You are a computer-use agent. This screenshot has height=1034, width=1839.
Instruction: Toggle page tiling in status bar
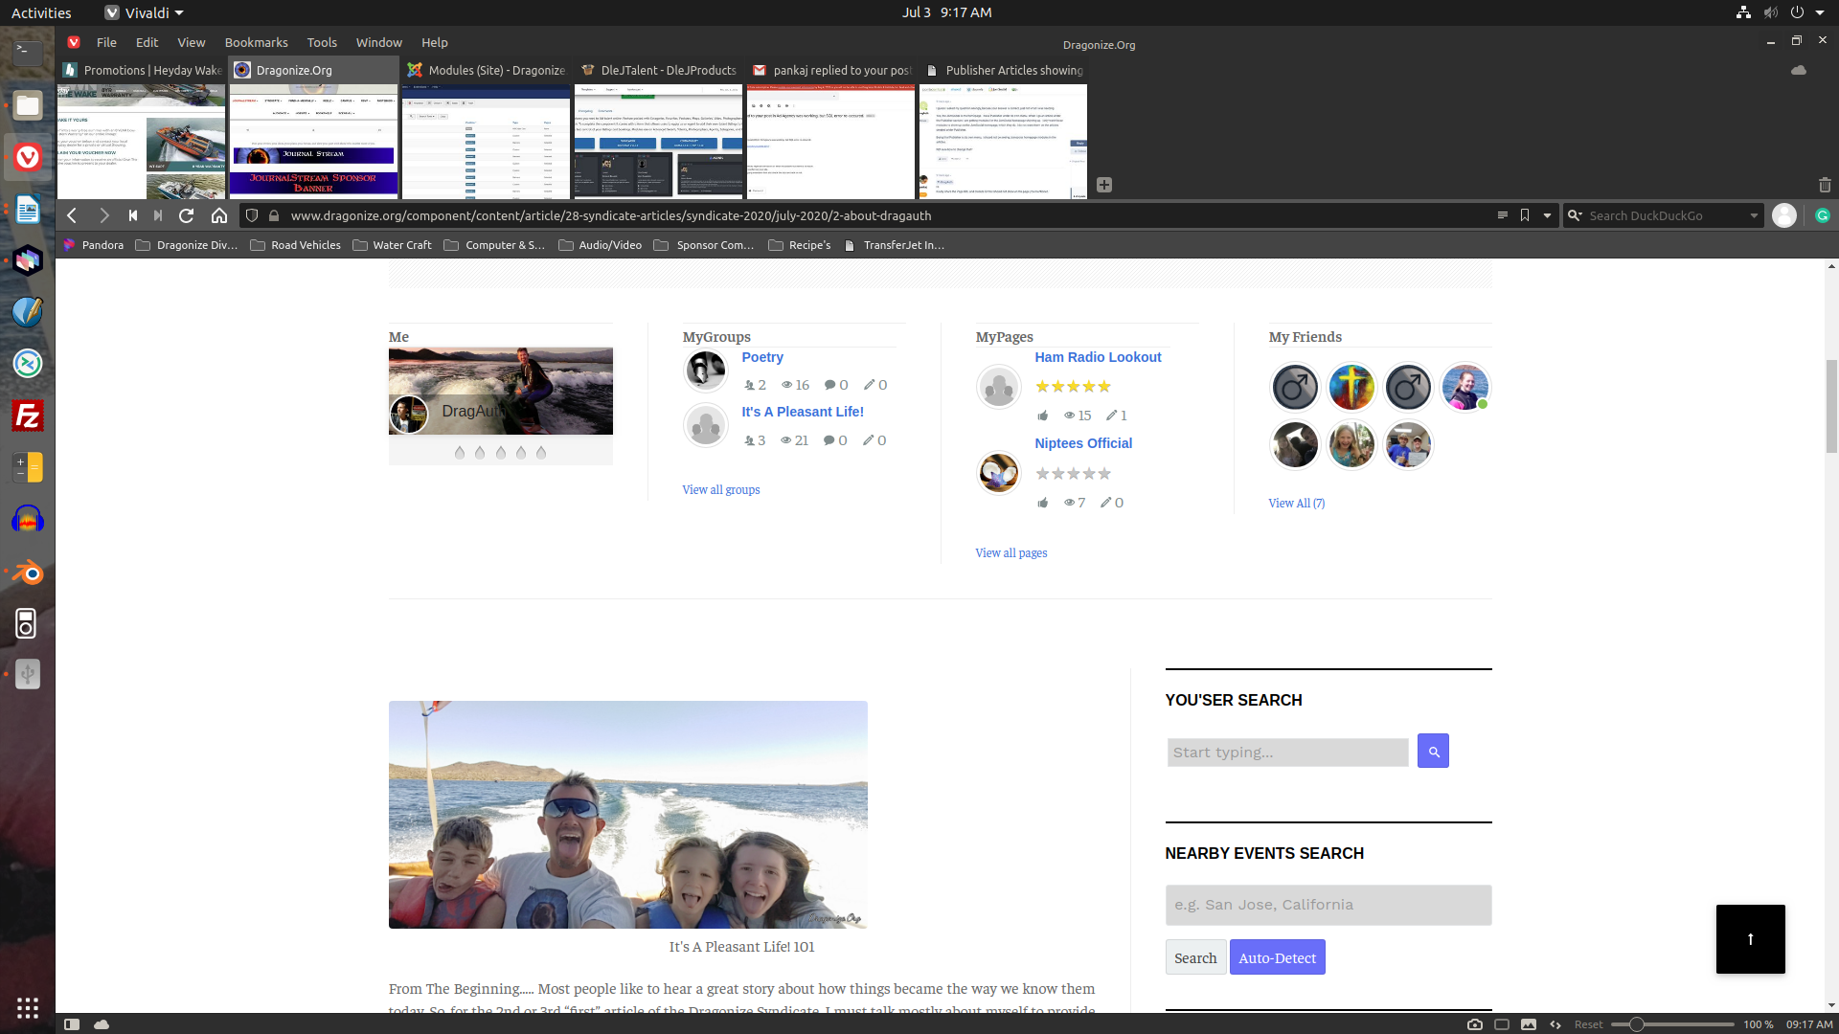point(1502,1024)
